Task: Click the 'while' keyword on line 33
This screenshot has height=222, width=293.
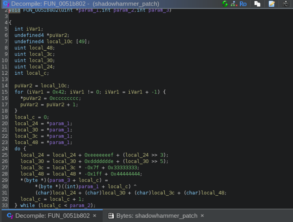Action: (27, 205)
